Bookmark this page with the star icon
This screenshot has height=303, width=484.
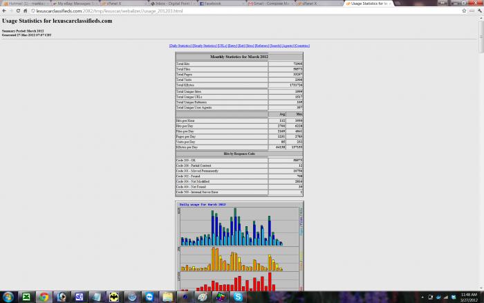pyautogui.click(x=464, y=11)
